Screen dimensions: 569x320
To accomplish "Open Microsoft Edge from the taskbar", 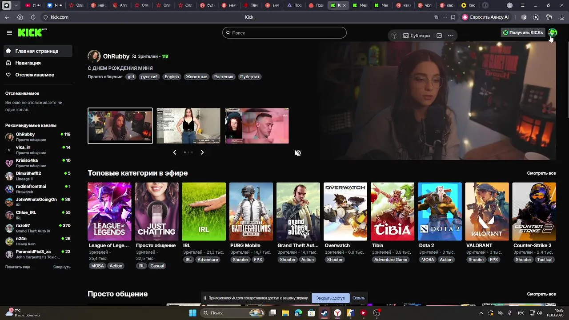I will [298, 313].
